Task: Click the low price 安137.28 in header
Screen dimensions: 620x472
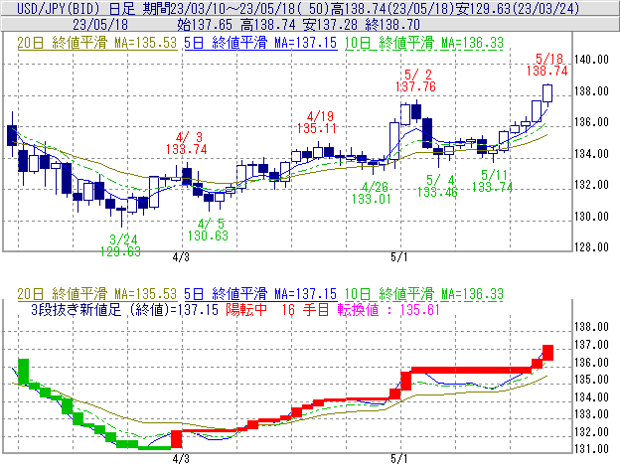Action: 330,25
